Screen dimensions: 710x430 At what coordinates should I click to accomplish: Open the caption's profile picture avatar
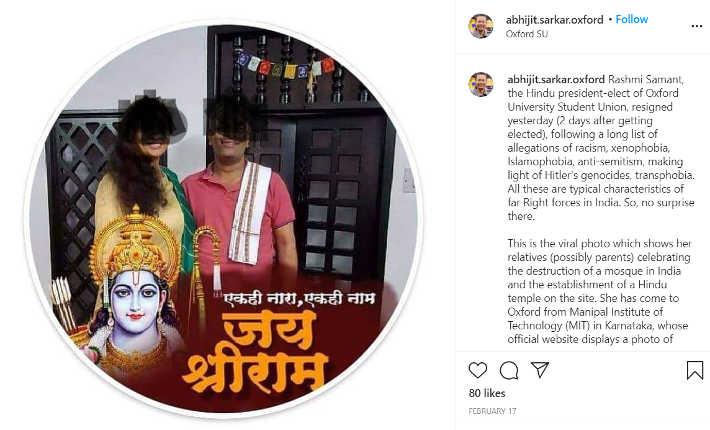pos(481,85)
